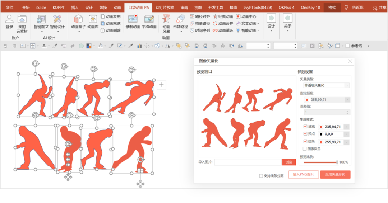Enable the 图像反色 invert image checkbox
388x203 pixels.
coord(305,149)
